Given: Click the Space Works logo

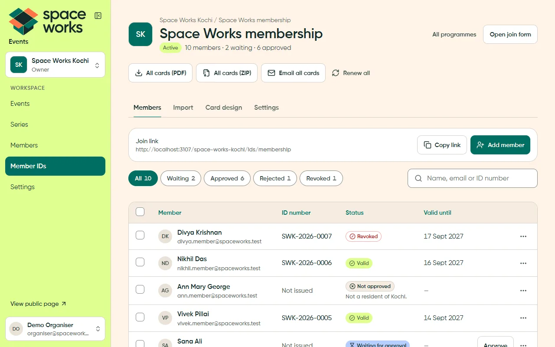Looking at the screenshot, I should coord(47,22).
